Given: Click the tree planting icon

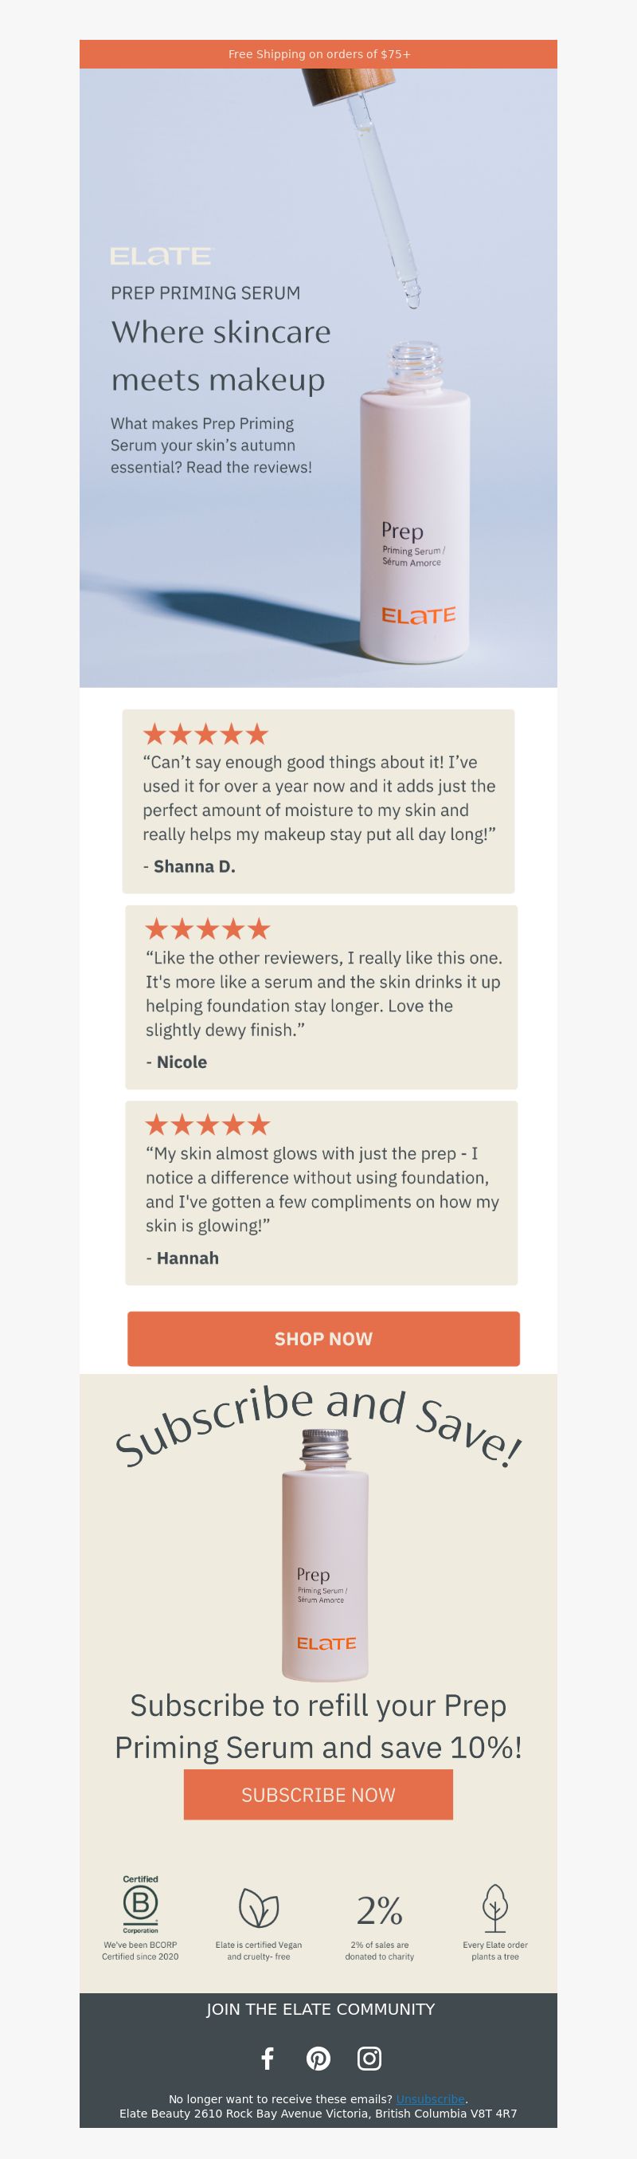Looking at the screenshot, I should point(494,1908).
